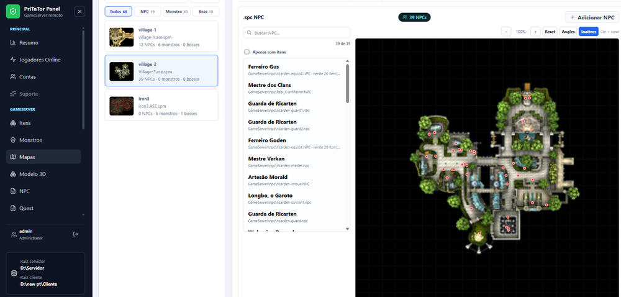621x297 pixels.
Task: Open Jogadores Online page
Action: pyautogui.click(x=43, y=60)
